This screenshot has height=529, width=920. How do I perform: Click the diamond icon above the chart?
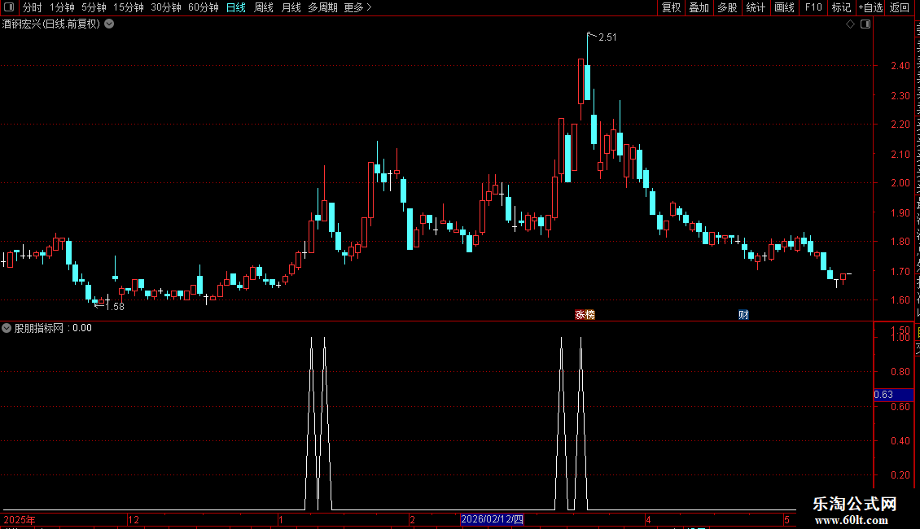[850, 24]
